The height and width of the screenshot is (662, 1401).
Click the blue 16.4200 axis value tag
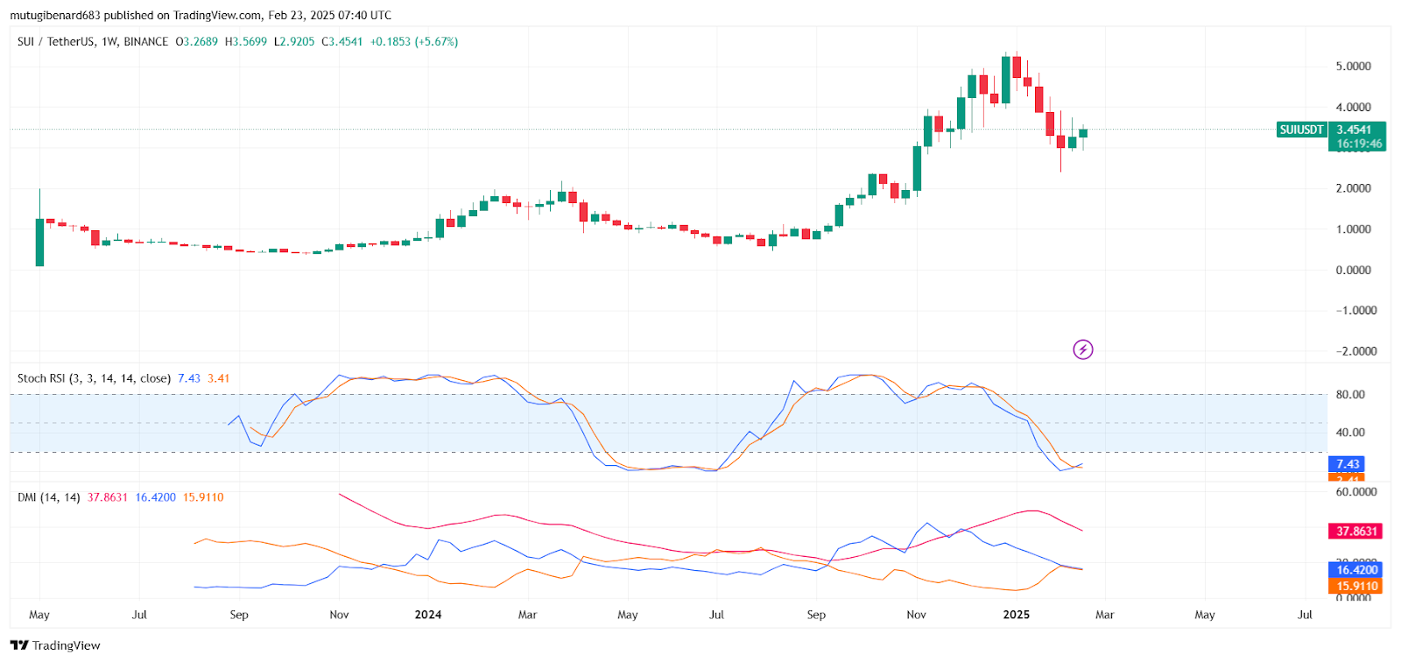[x=1355, y=569]
